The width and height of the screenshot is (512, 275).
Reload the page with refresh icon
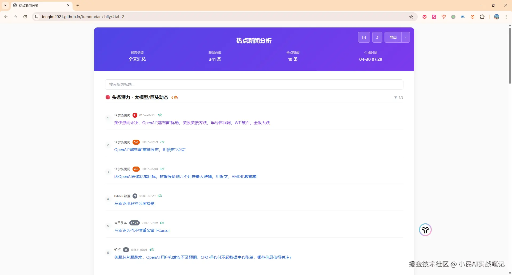click(25, 17)
